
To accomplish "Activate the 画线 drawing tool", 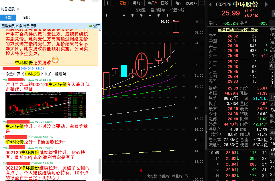I will 164,3.
